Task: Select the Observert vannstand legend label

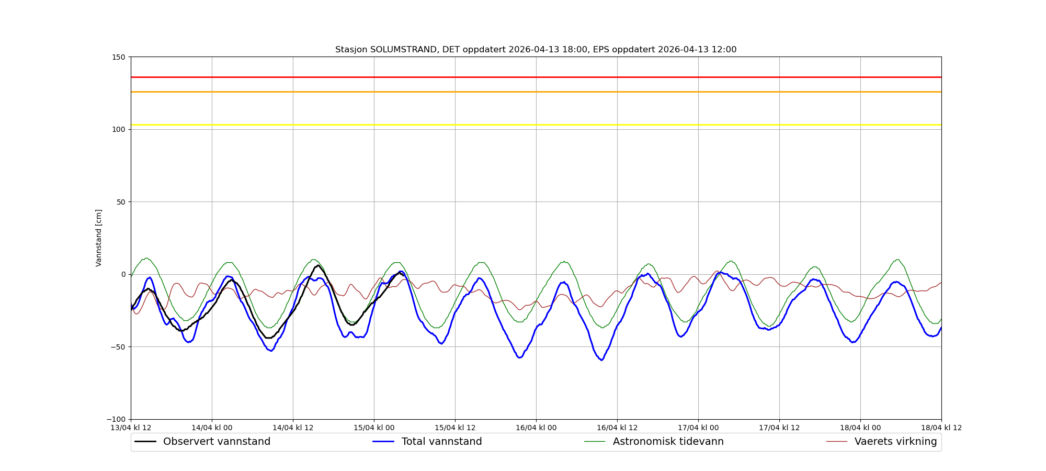Action: click(217, 442)
